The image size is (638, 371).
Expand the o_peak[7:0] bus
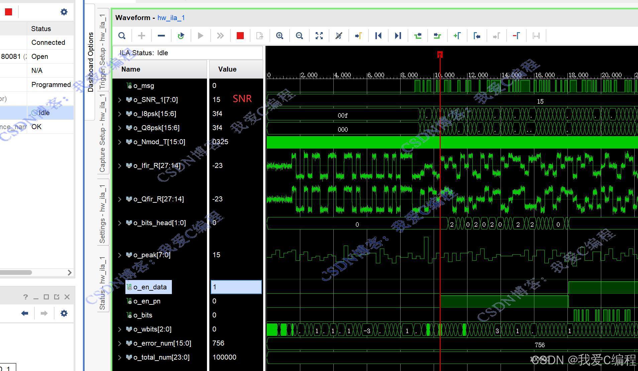tap(119, 255)
